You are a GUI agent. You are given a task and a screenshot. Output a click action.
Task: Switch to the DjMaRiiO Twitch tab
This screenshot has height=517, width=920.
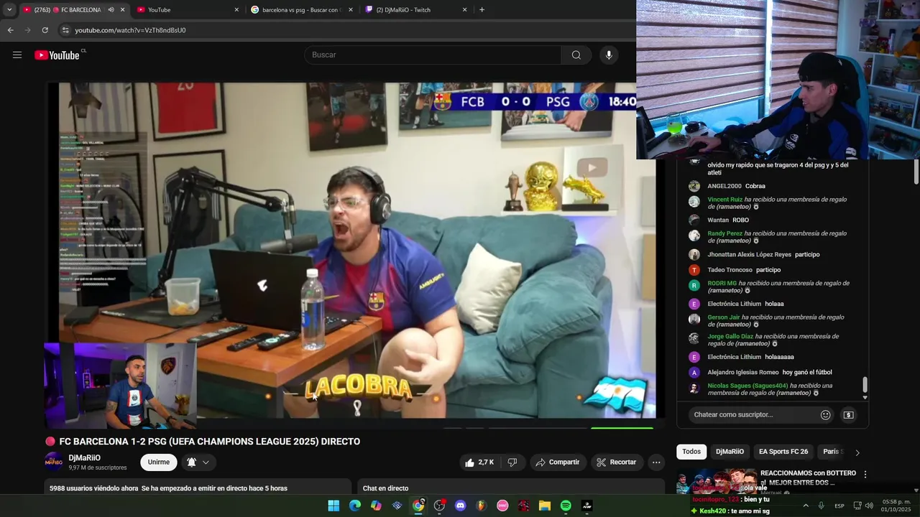tap(415, 10)
